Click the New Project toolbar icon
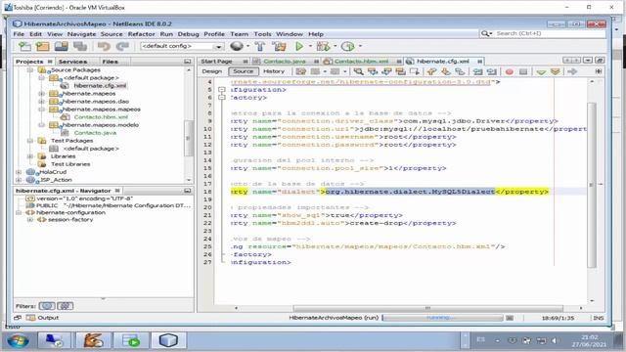Viewport: 626px width, 352px height. click(x=43, y=46)
